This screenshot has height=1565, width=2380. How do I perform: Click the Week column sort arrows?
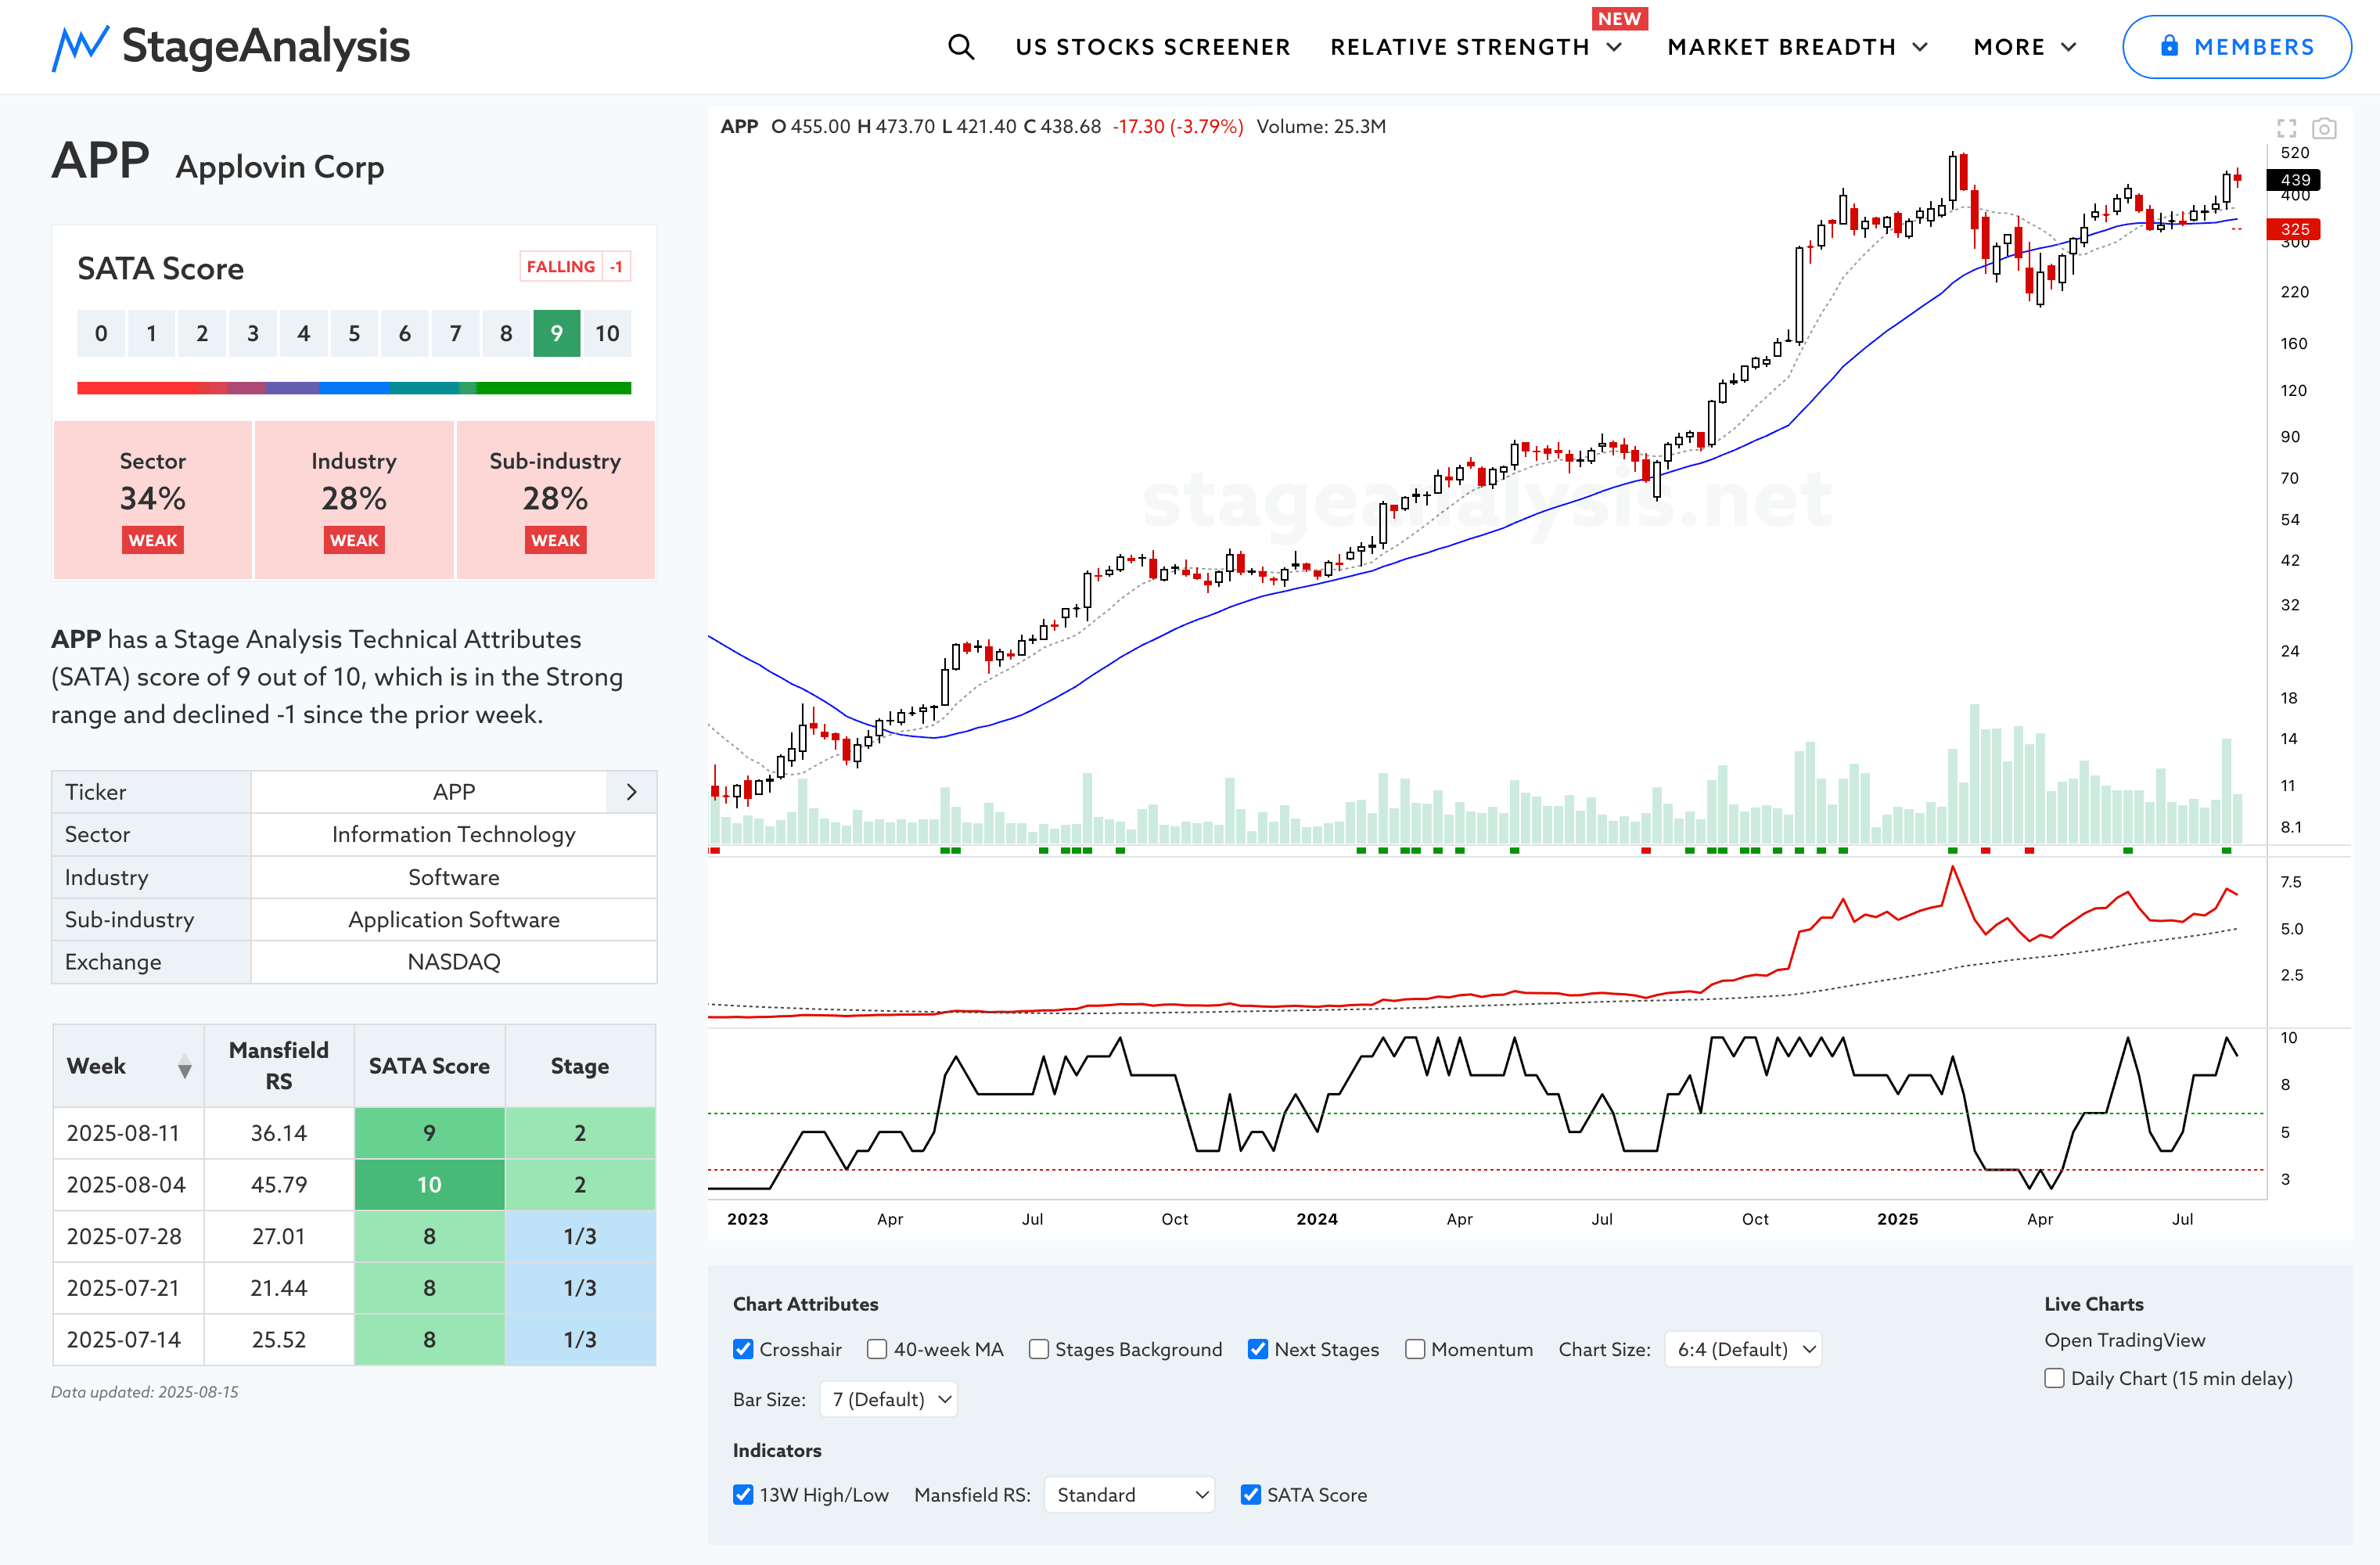coord(184,1067)
